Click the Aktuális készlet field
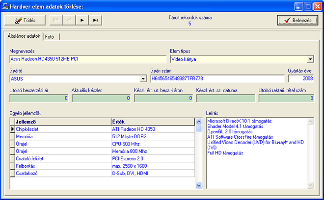324x200 pixels. click(x=101, y=98)
